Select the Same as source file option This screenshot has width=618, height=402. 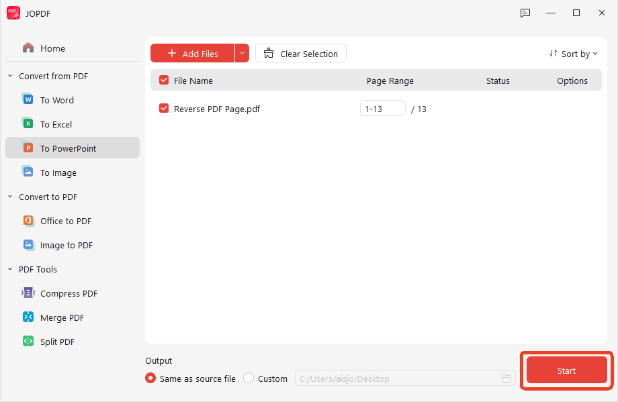point(190,379)
